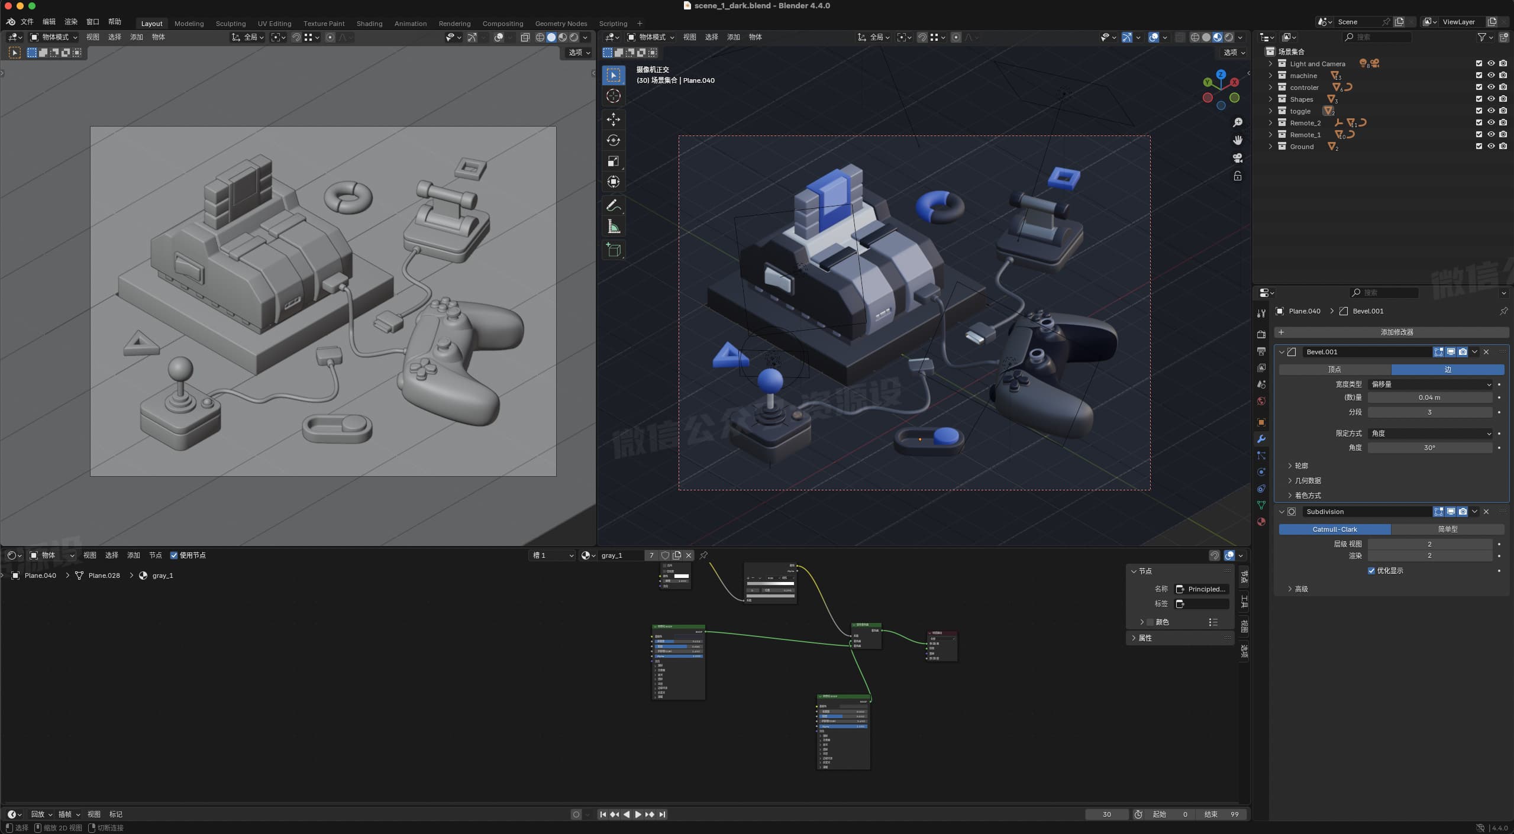
Task: Open the Tool properties tab
Action: click(x=1261, y=313)
